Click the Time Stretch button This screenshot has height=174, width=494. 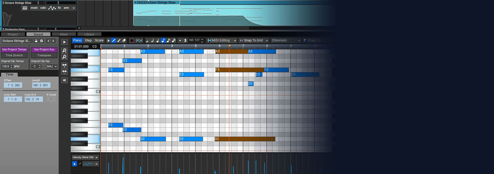click(14, 55)
